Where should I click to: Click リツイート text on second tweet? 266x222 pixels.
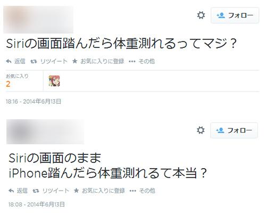[56, 191]
